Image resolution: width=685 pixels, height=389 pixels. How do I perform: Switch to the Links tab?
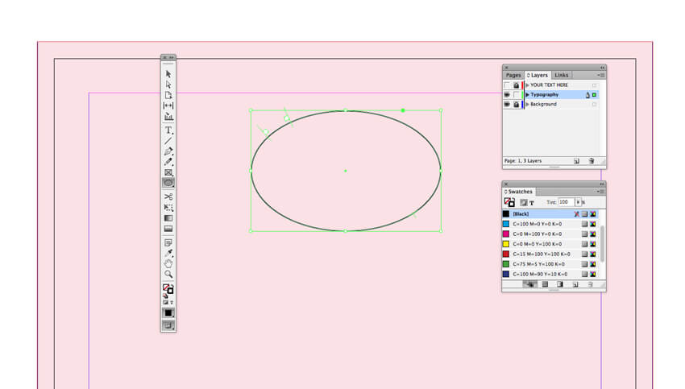point(562,75)
